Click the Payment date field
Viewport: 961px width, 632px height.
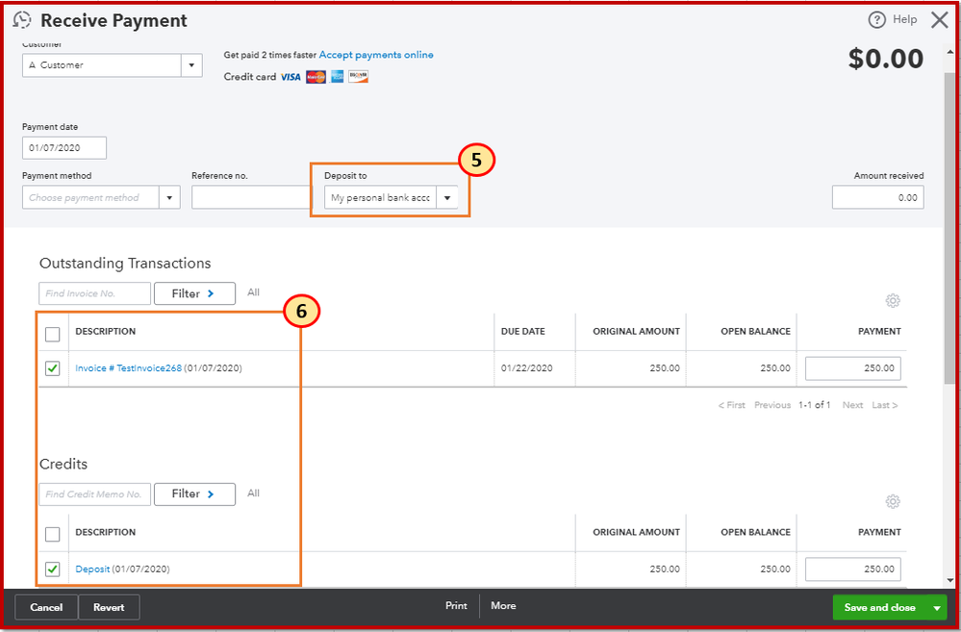64,148
